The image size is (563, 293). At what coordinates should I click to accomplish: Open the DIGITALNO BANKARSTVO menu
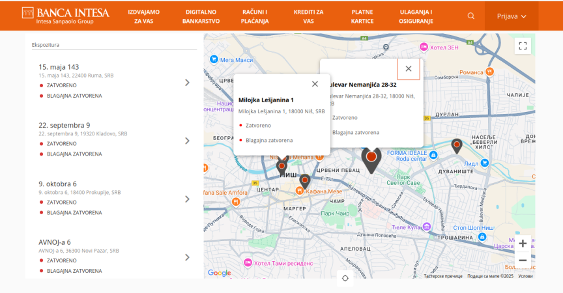[x=201, y=16]
